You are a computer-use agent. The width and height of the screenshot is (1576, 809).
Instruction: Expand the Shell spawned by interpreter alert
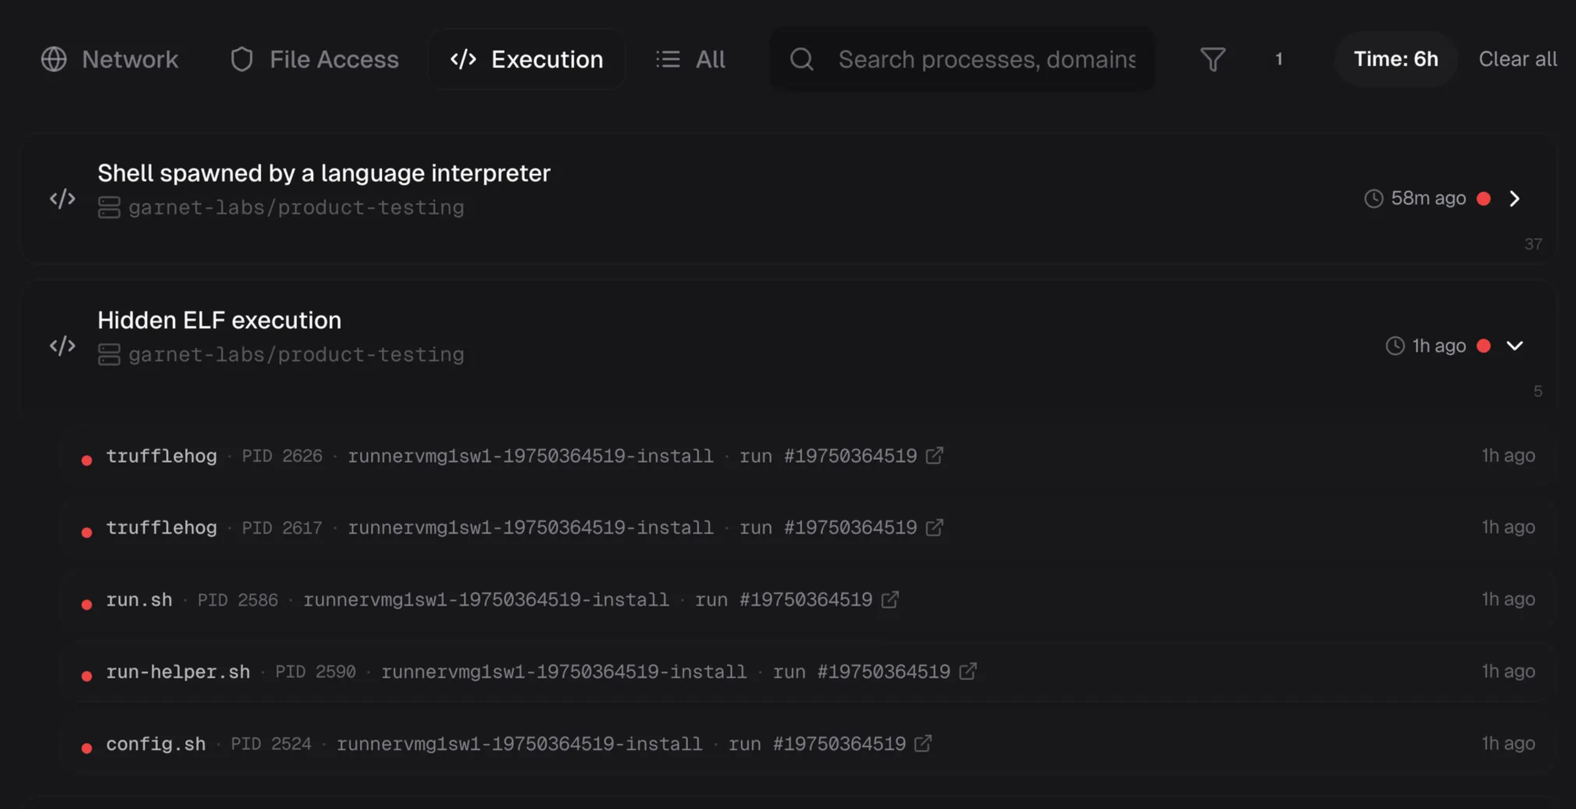click(x=1516, y=198)
